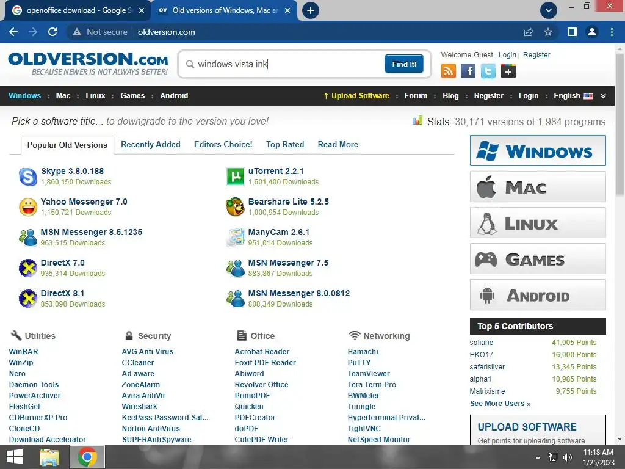
Task: Open the browser side panel icon
Action: click(573, 32)
